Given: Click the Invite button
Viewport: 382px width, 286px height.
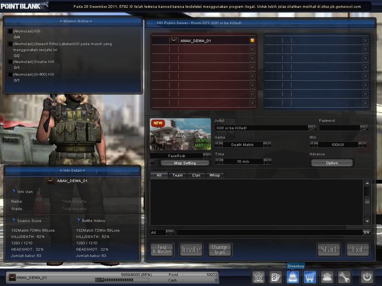Looking at the screenshot, I should point(191,250).
